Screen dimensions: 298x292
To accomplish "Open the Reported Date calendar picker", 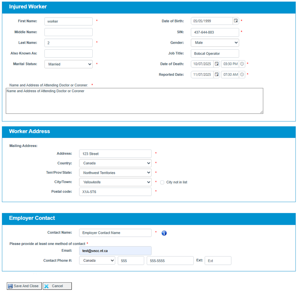I will tap(216, 74).
